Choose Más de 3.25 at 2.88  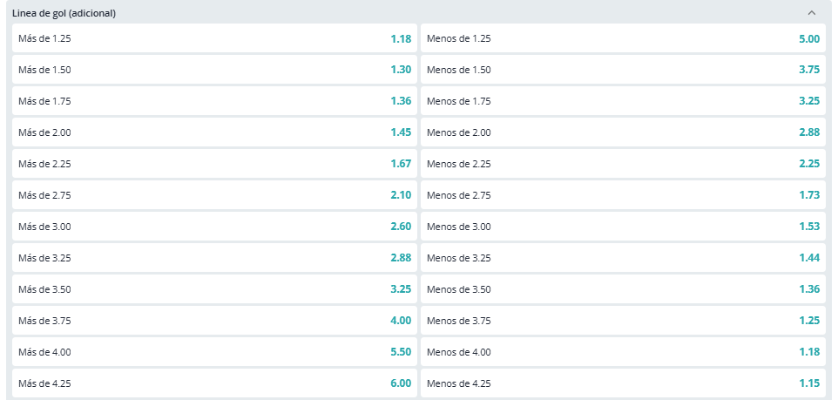click(214, 258)
